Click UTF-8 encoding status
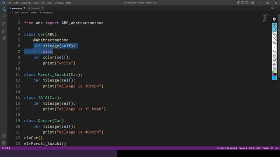Screen dimensions: 280x157 pos(252,148)
